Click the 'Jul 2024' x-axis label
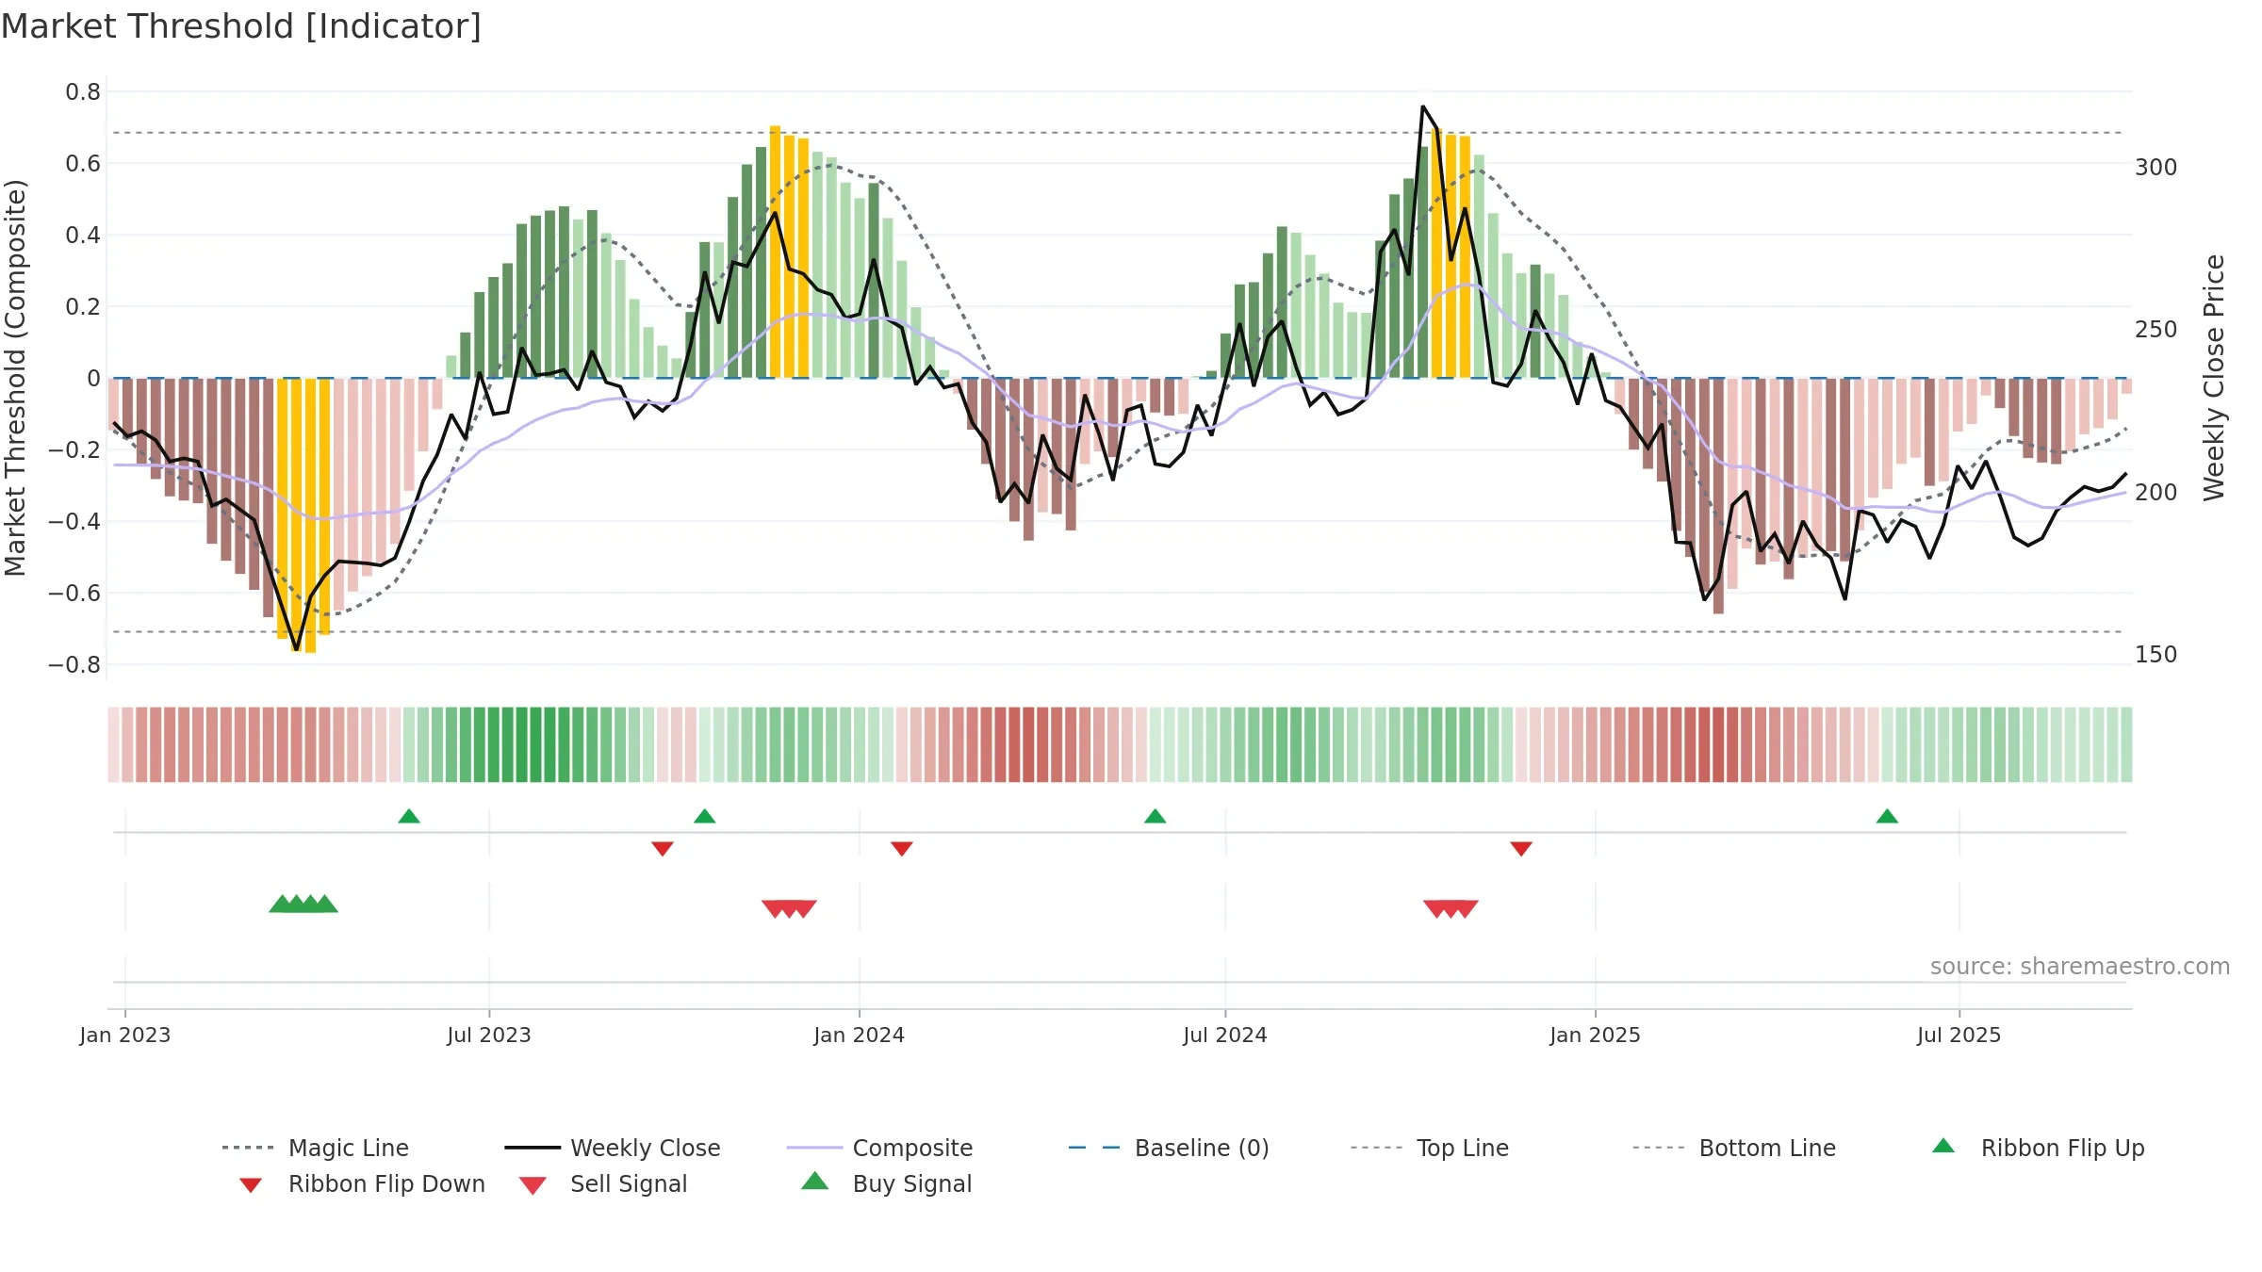The height and width of the screenshot is (1272, 2262). pos(1225,1035)
